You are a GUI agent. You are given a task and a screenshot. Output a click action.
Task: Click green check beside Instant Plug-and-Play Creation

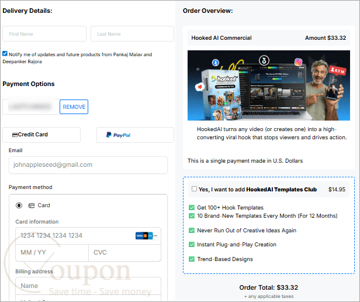(x=192, y=245)
